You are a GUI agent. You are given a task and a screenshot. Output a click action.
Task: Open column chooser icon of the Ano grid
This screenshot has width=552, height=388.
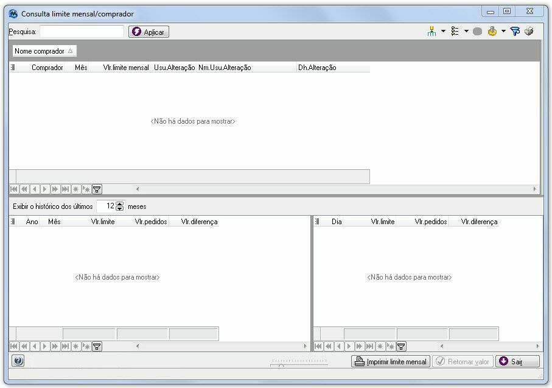13,221
